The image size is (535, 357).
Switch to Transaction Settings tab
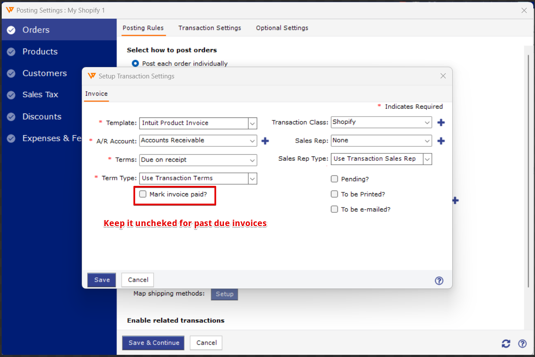(x=210, y=28)
